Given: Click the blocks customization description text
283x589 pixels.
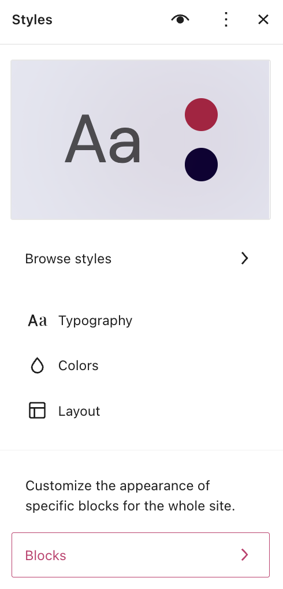Looking at the screenshot, I should (x=130, y=496).
